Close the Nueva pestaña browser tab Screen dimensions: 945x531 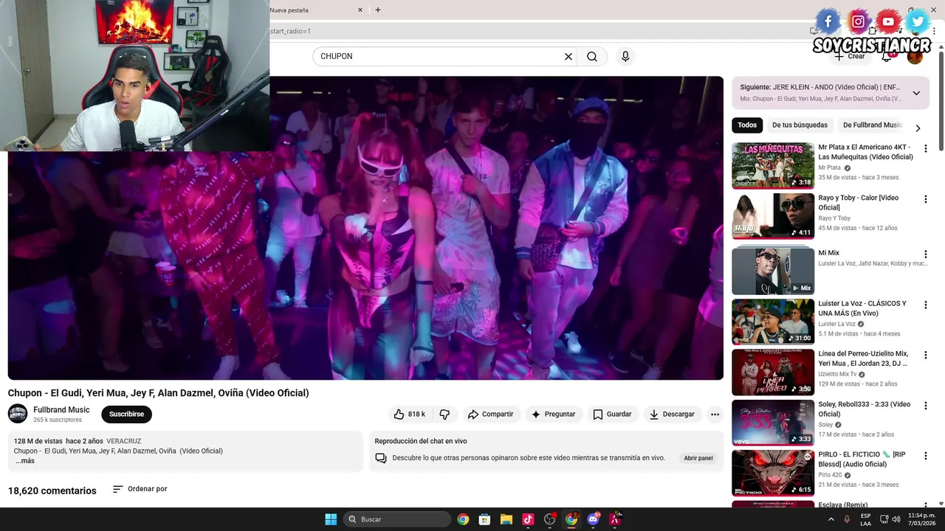(x=360, y=10)
